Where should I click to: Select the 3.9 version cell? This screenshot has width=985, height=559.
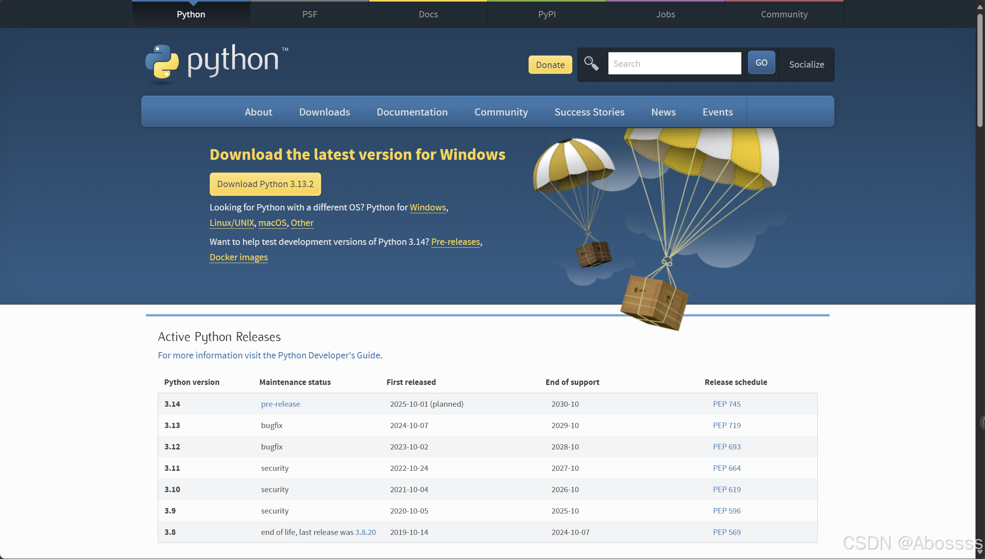170,511
